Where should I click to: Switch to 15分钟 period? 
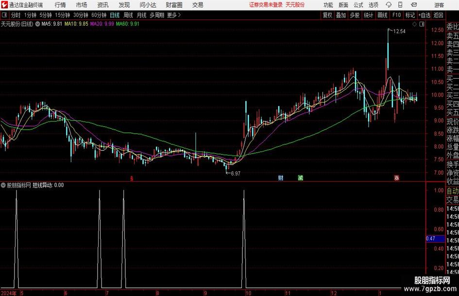tap(62, 15)
